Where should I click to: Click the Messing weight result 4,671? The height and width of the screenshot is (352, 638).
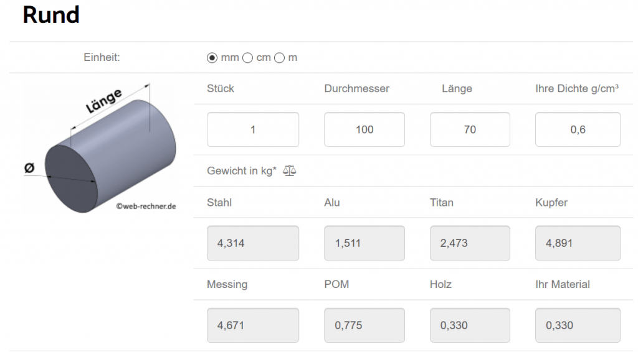click(x=253, y=325)
